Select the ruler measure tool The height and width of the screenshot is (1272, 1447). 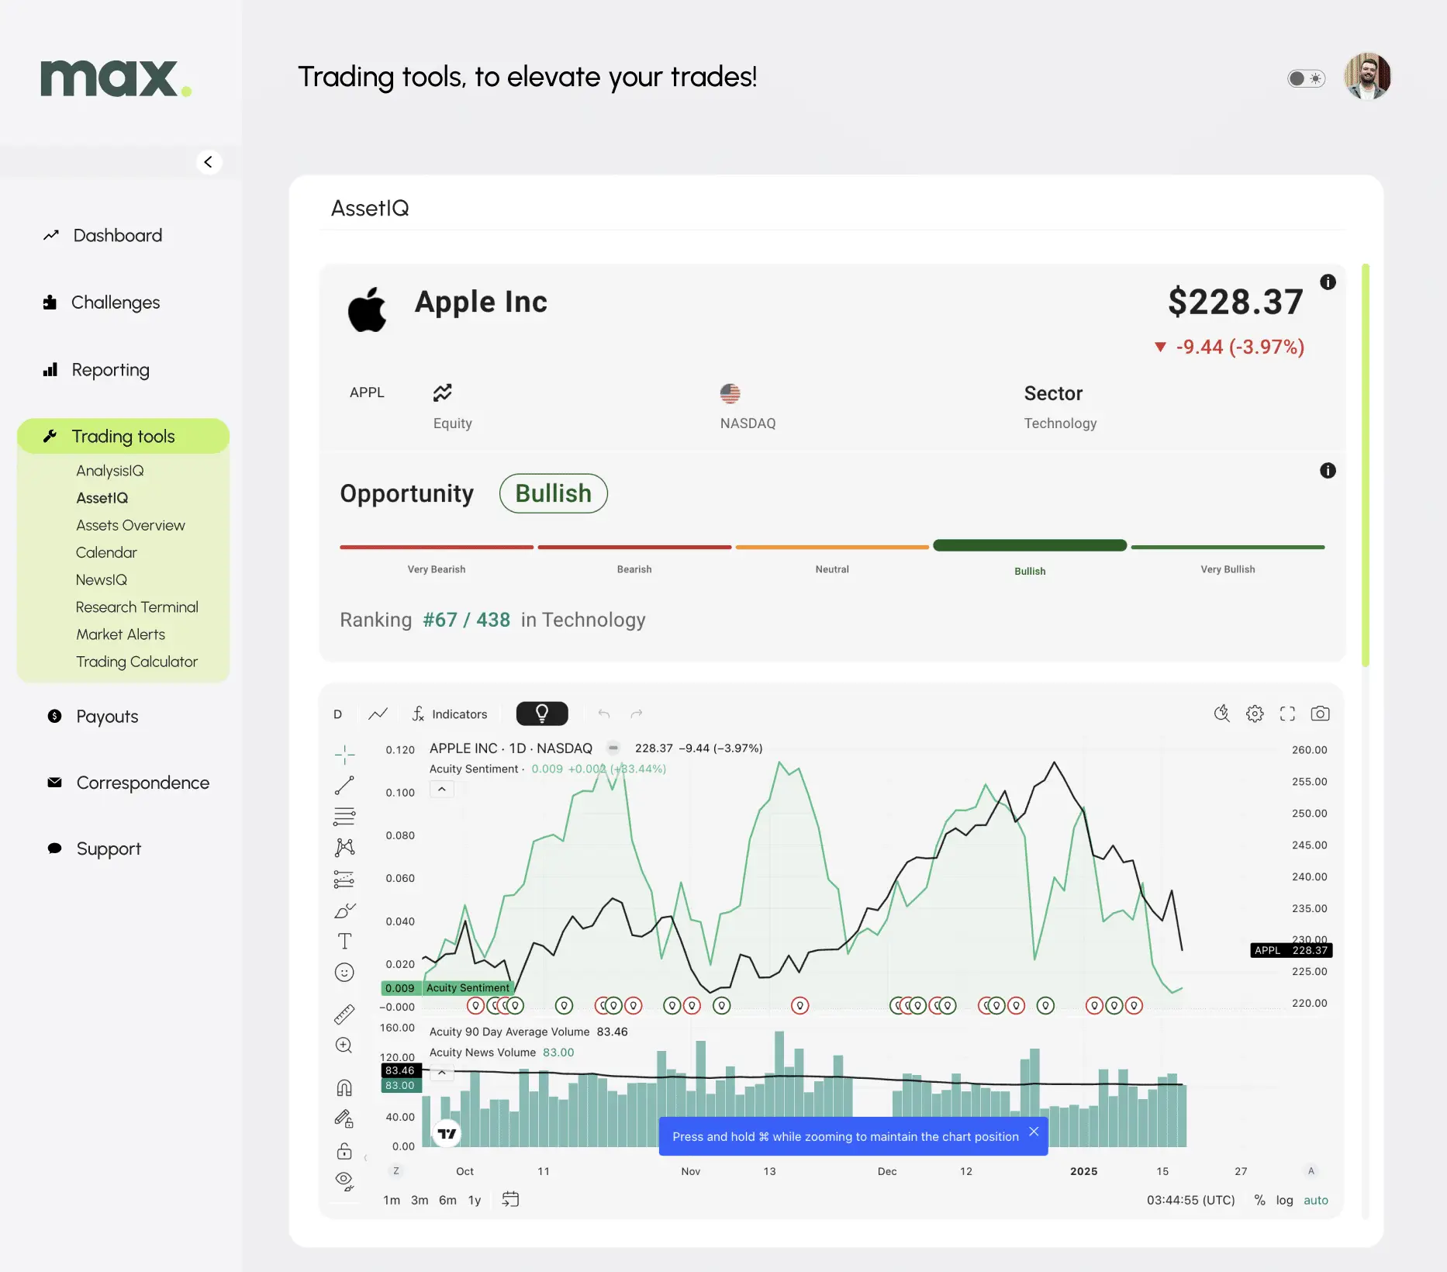(344, 1014)
